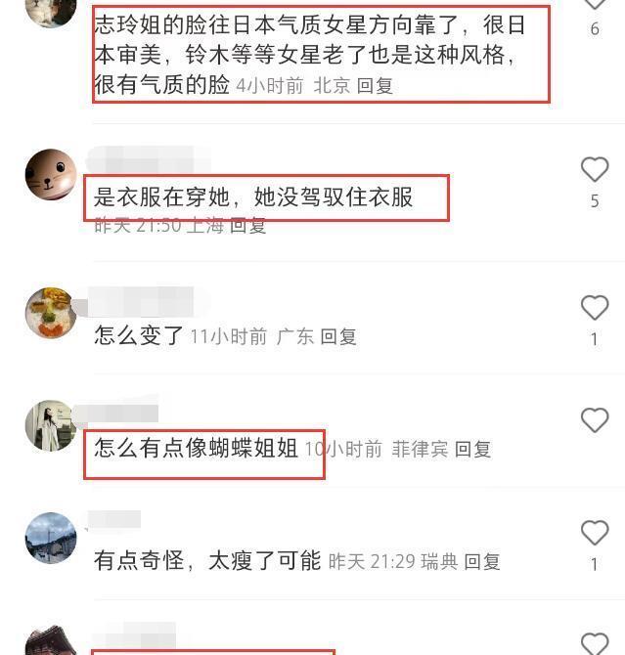The width and height of the screenshot is (625, 655).
Task: Reply to the Sweden comment posted 21:29
Action: pyautogui.click(x=482, y=562)
